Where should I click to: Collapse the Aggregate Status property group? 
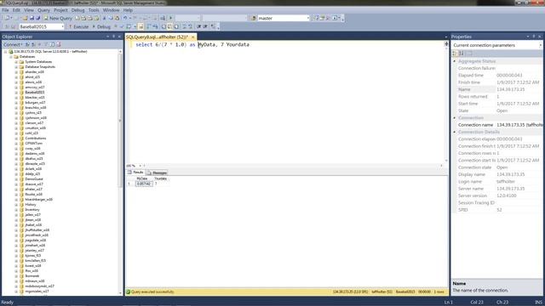click(454, 61)
